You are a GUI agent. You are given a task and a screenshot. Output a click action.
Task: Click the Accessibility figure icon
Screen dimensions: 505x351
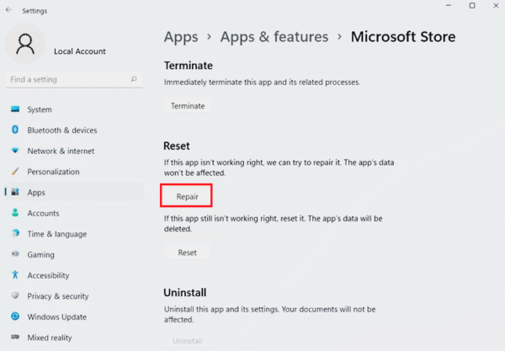click(15, 275)
